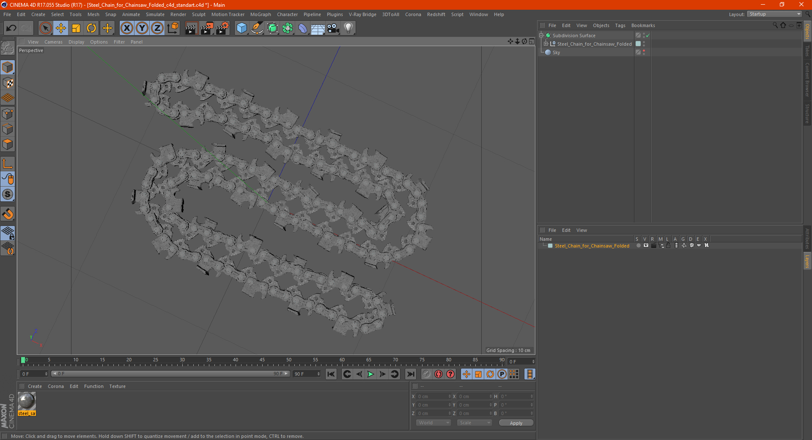This screenshot has width=812, height=440.
Task: Go to end of animation
Action: pos(410,374)
